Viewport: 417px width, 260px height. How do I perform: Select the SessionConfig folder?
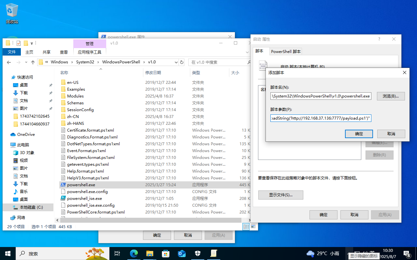pos(80,110)
